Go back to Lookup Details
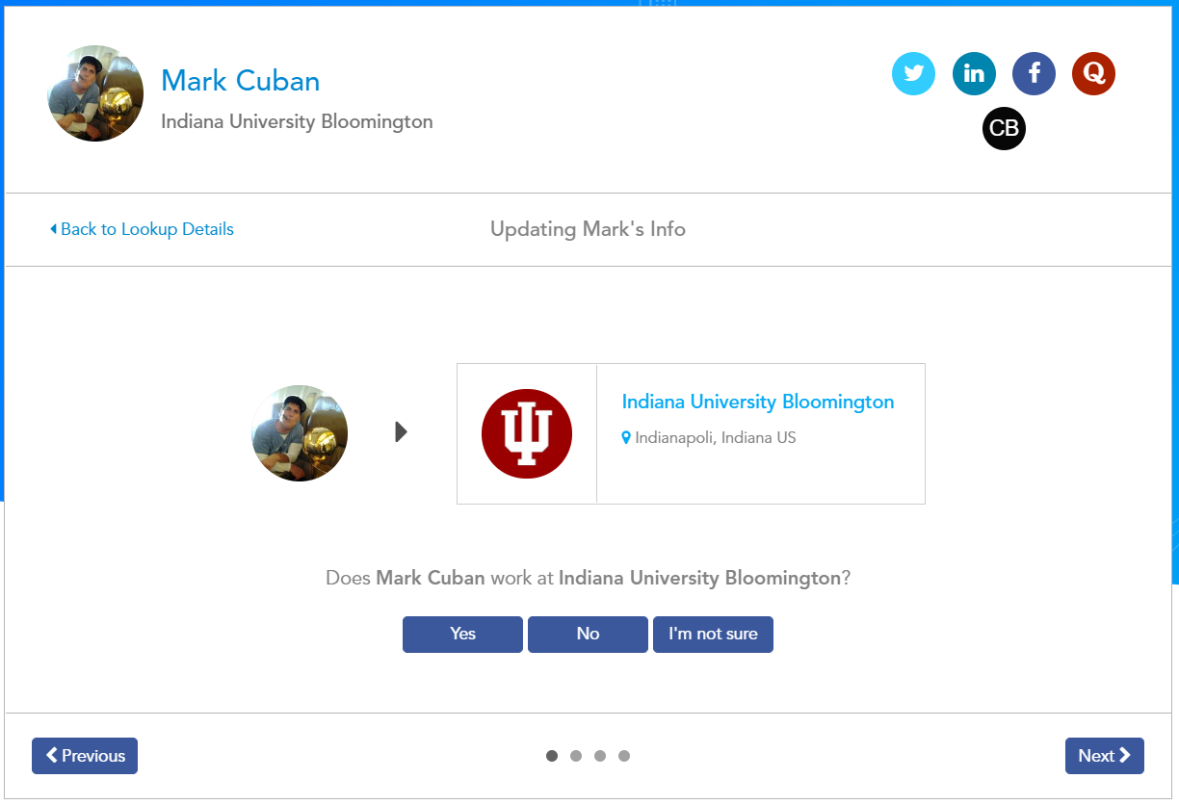The height and width of the screenshot is (805, 1179). click(x=142, y=229)
